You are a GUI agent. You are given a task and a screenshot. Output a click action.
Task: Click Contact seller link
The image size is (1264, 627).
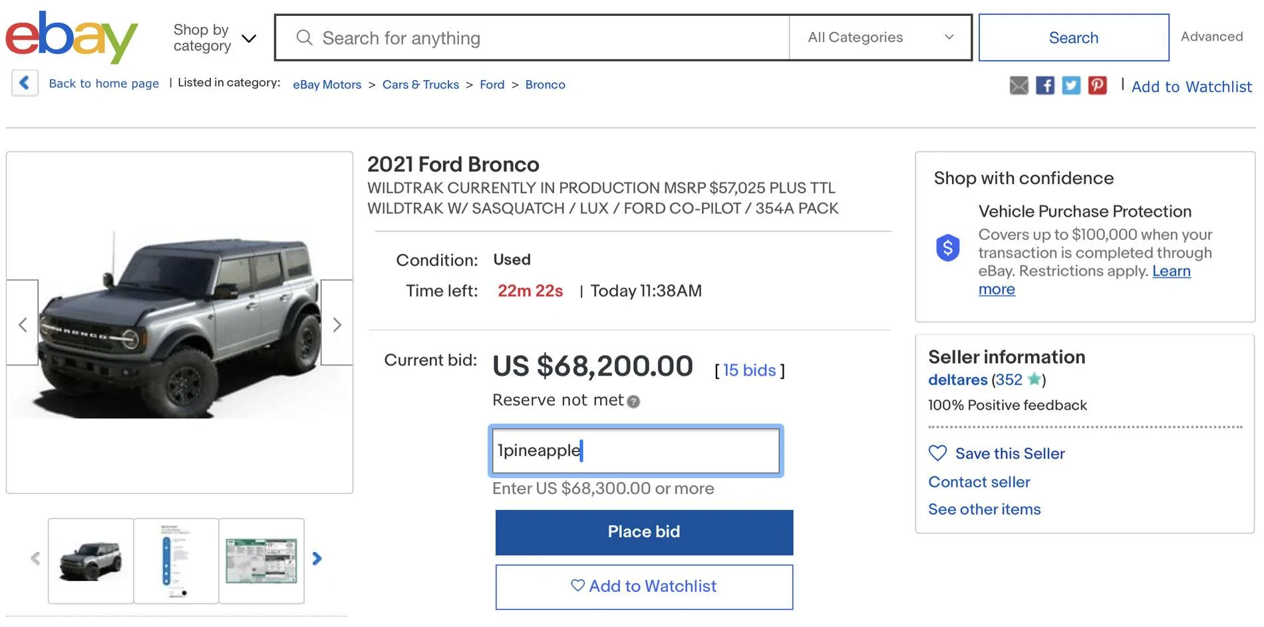click(x=979, y=482)
